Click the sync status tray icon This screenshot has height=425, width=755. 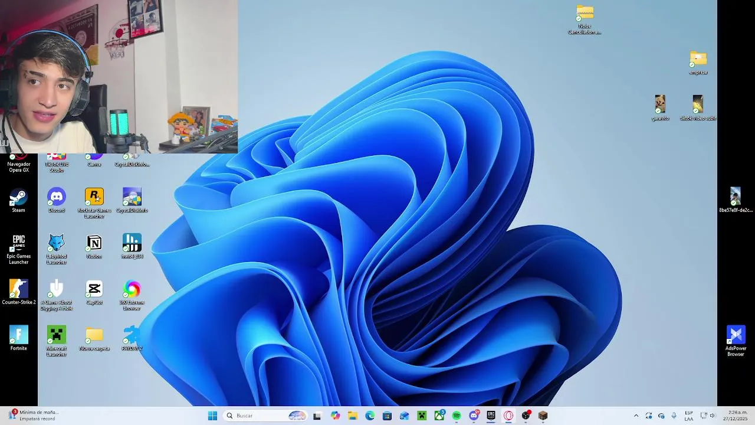pos(649,416)
